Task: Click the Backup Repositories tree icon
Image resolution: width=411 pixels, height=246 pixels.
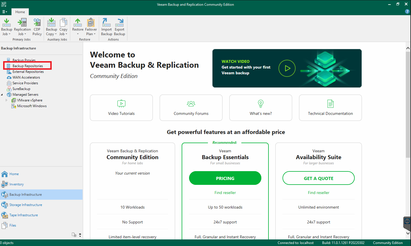Action: pos(9,66)
